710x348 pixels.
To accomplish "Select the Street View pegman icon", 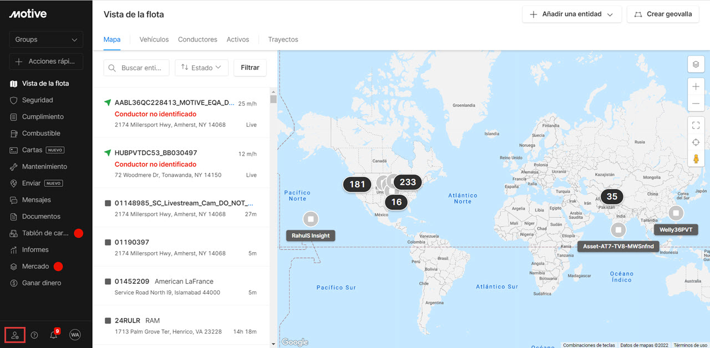I will click(x=696, y=160).
